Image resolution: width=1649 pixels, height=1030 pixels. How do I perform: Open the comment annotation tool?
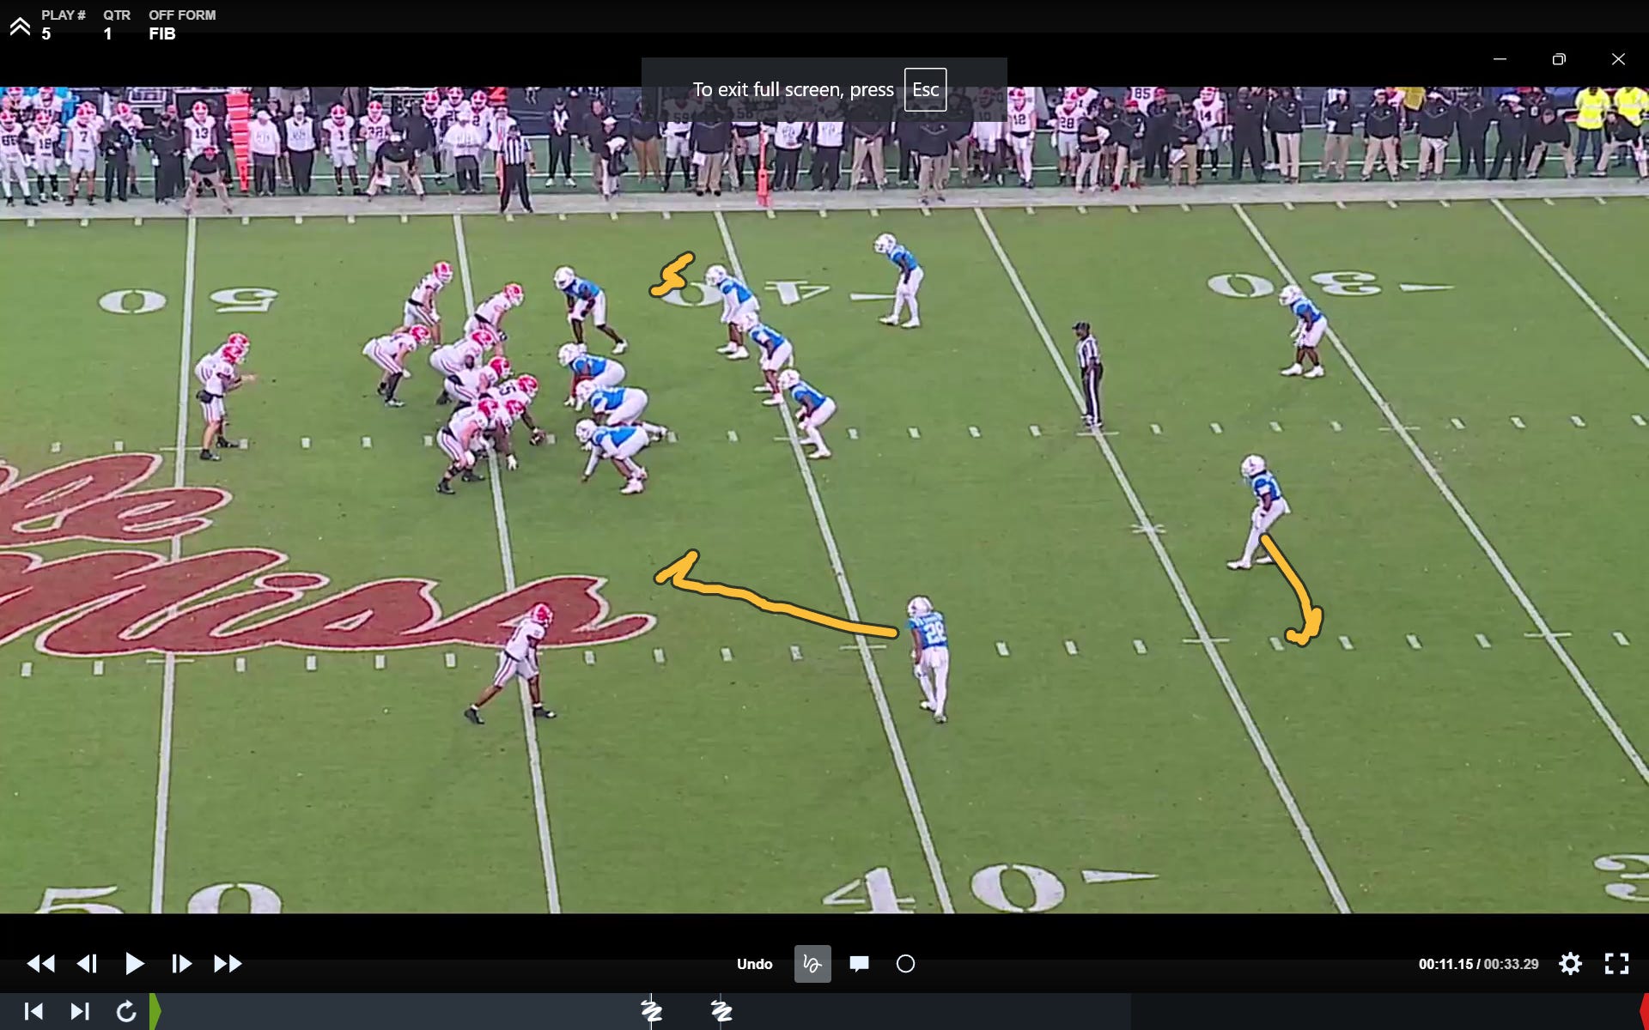(859, 964)
